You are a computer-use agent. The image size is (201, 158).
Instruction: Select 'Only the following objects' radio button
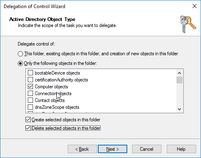click(x=20, y=63)
